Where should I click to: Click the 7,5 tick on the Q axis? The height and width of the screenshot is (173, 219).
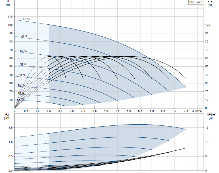click(186, 111)
